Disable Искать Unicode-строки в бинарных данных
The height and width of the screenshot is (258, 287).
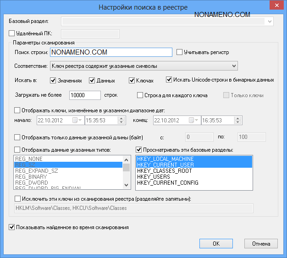pos(169,80)
